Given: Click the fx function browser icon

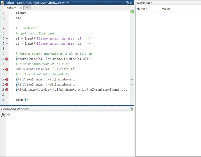Looking at the screenshot, I should pos(3,115).
